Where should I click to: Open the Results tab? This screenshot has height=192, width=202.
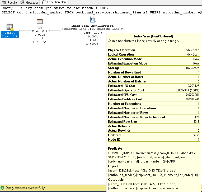click(9, 2)
